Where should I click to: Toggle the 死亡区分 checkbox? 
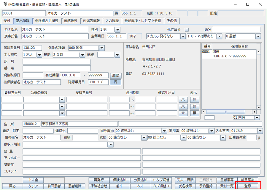[187, 29]
